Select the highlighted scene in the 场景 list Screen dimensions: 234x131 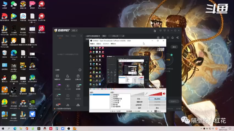pyautogui.click(x=100, y=95)
